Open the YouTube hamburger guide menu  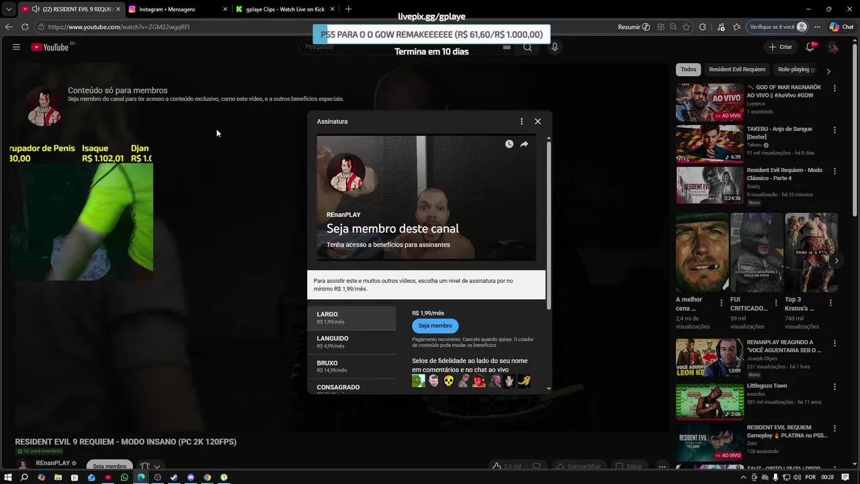point(16,47)
